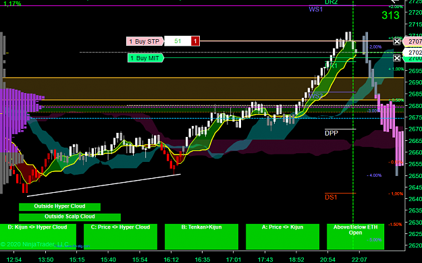
Task: Click the WS2 level label
Action: pyautogui.click(x=316, y=96)
